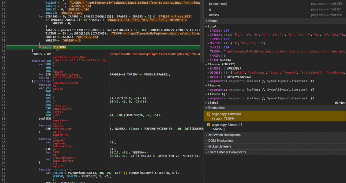The image size is (346, 183).
Task: Expand the MDGIHJ array variable
Action: click(x=208, y=43)
